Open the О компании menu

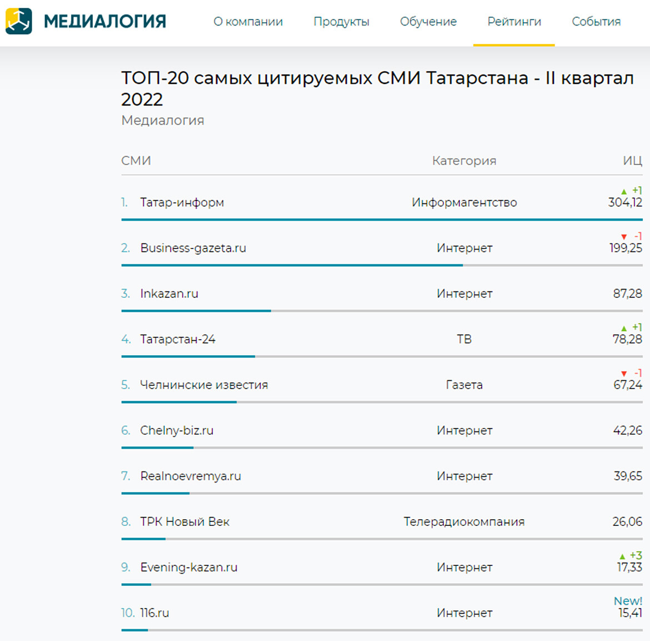(x=248, y=22)
